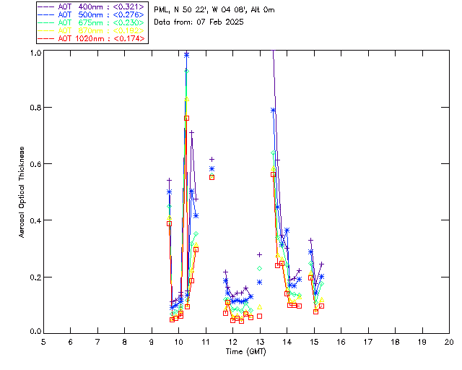Click the blue asterisk marker at 13 hours
Screen dimensions: 462x370
260,283
